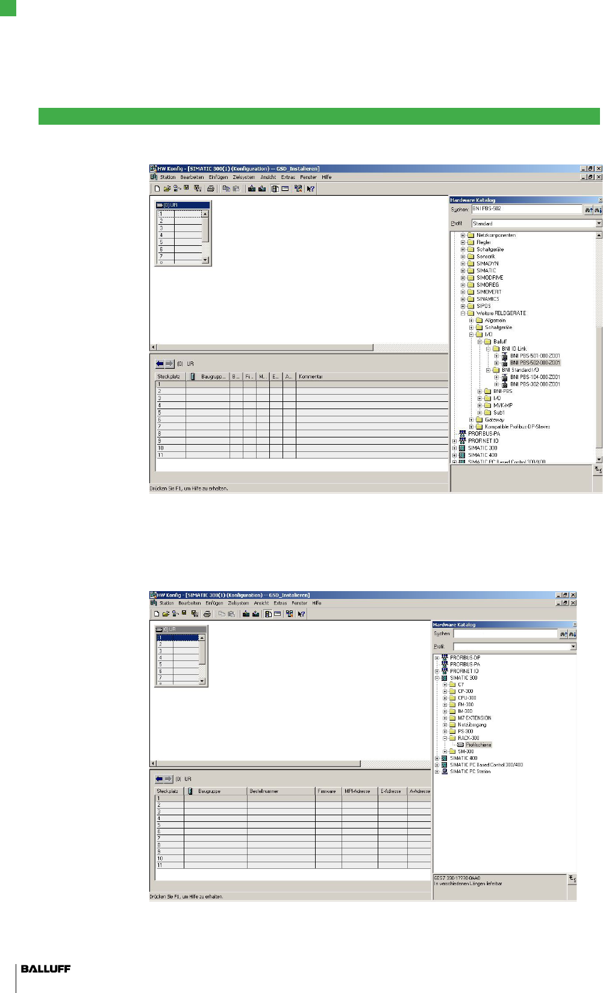Collapse RACK-300 folder in lower catalog
The image size is (603, 993).
click(x=445, y=738)
